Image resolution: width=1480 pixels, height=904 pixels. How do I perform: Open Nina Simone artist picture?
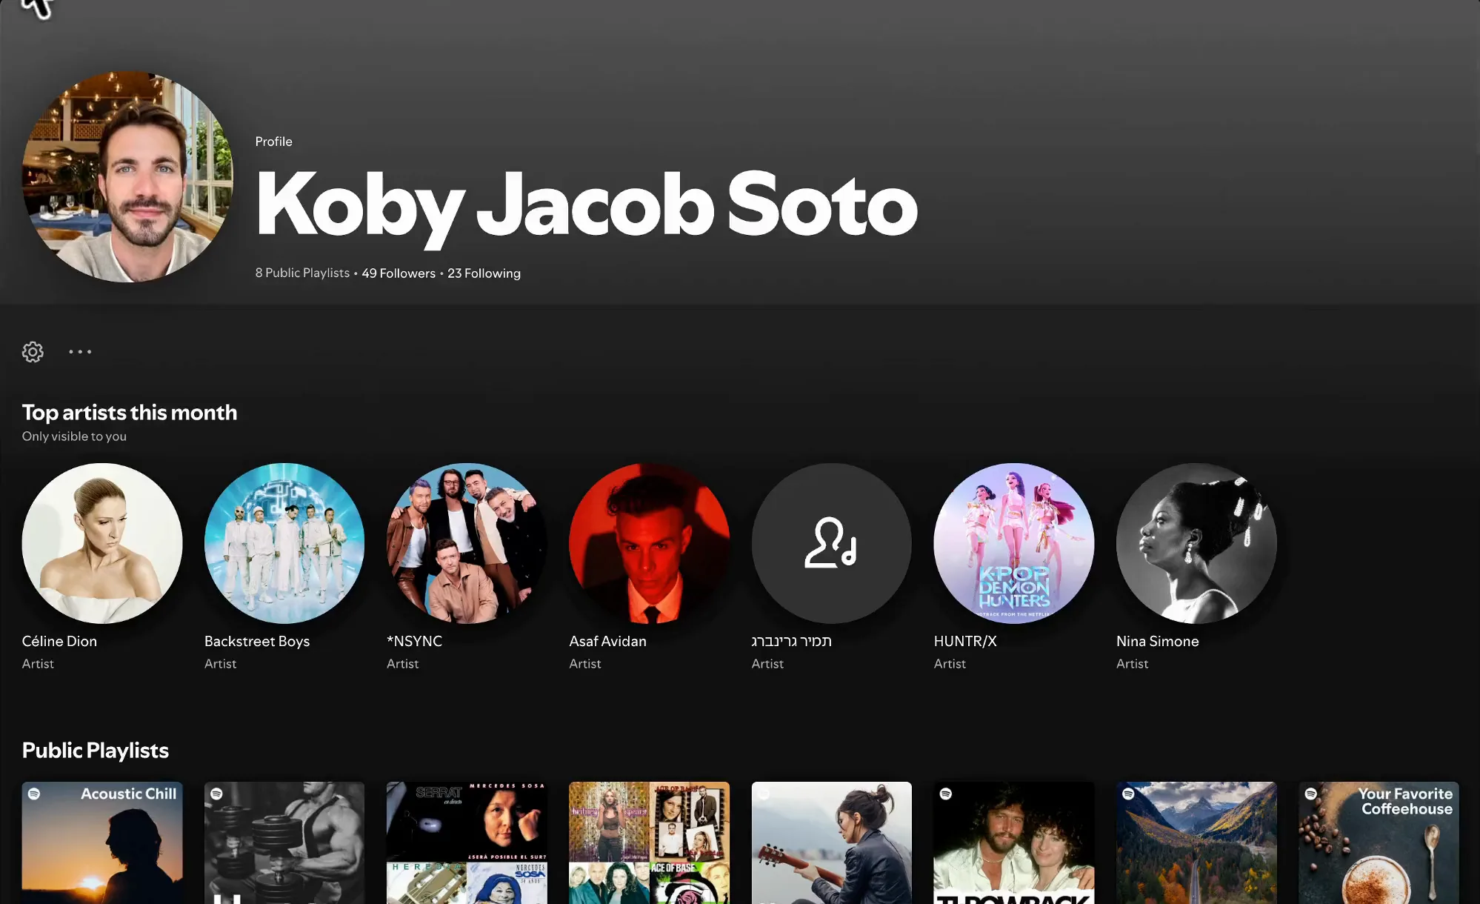(1196, 543)
